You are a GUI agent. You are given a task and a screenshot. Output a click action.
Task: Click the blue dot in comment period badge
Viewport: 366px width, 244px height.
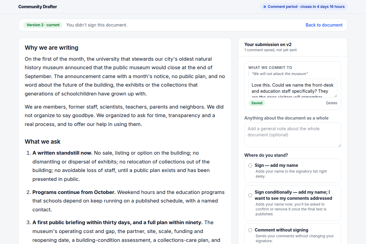coord(265,7)
